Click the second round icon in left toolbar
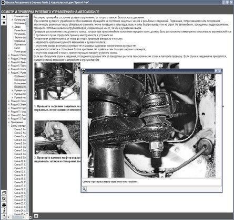Image resolution: width=234 pixels, height=220 pixels. pyautogui.click(x=4, y=23)
